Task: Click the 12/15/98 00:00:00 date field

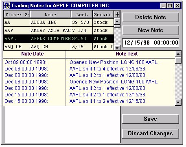Action: tap(151, 43)
